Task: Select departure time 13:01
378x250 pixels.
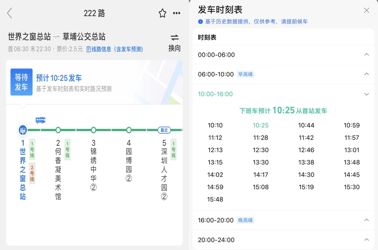Action: click(352, 150)
